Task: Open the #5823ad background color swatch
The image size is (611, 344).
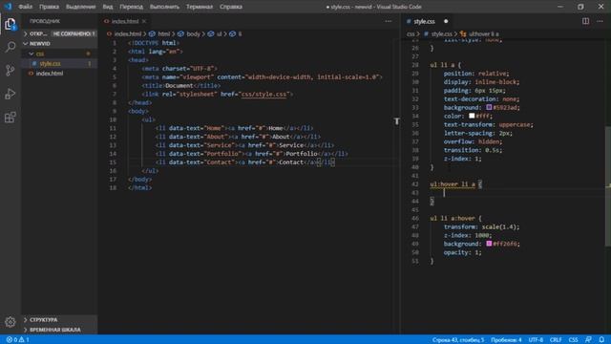Action: point(489,107)
